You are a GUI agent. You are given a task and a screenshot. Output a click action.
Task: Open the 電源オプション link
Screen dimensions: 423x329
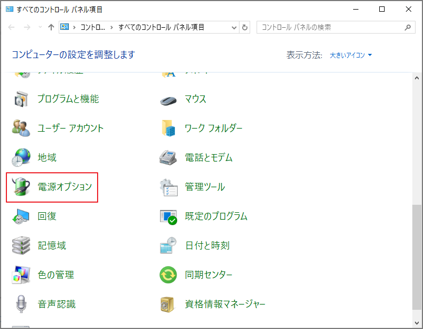[x=65, y=187]
